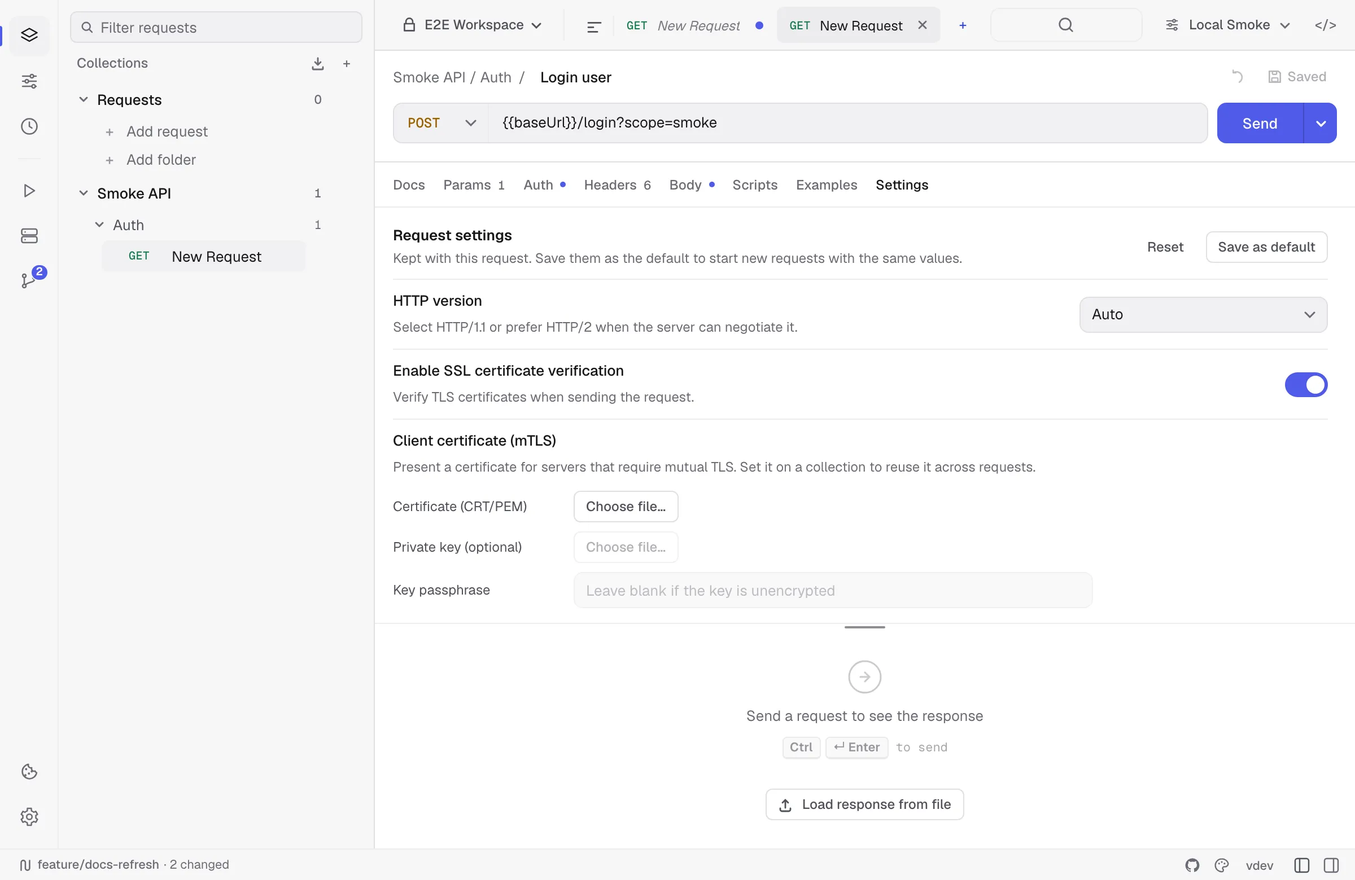The height and width of the screenshot is (880, 1355).
Task: Open the HTTP version Auto dropdown
Action: point(1203,315)
